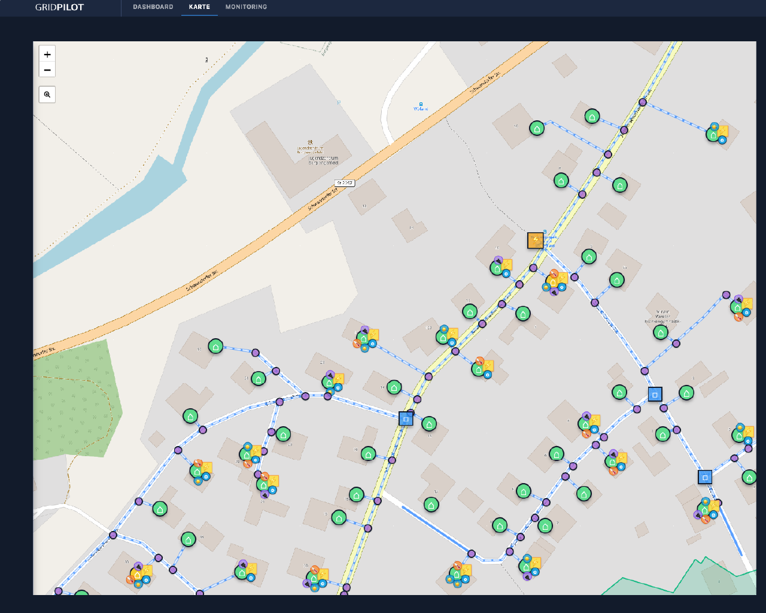Select yellow house node in lower-left map corner

click(x=137, y=575)
